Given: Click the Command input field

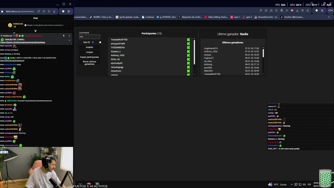Looking at the screenshot, I should click(x=89, y=37).
